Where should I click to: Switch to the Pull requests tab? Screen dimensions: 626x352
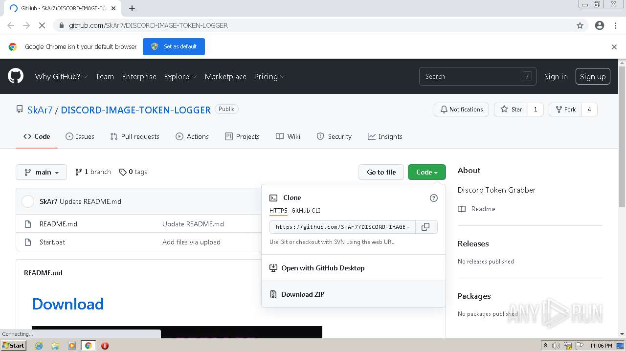134,136
